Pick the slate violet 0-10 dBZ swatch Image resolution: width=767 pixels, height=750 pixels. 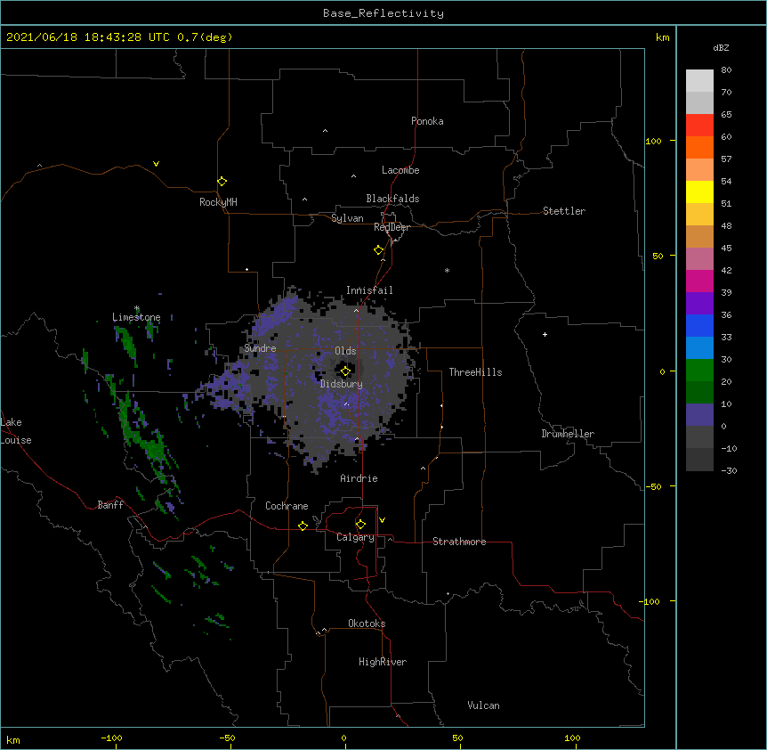point(699,415)
